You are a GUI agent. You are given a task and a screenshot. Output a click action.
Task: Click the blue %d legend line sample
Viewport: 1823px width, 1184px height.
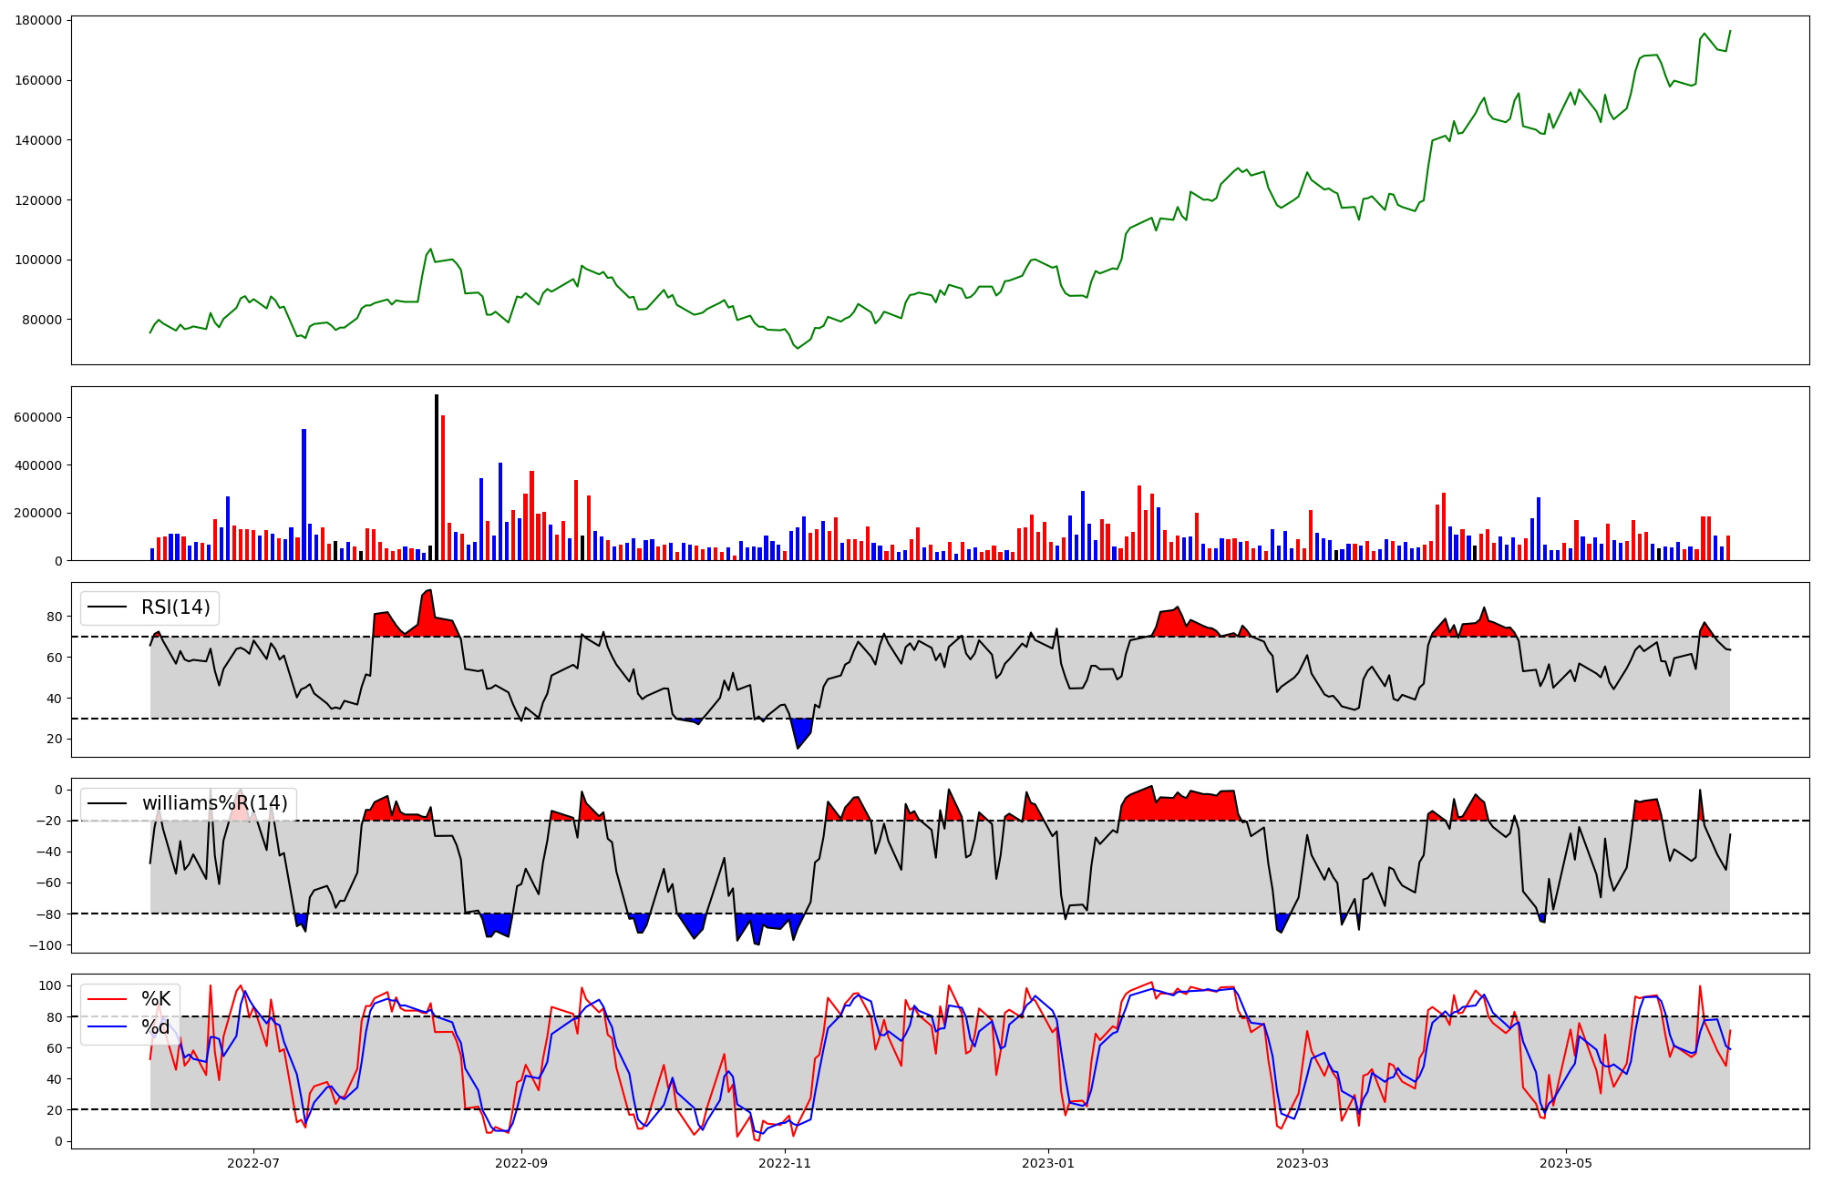coord(106,1028)
